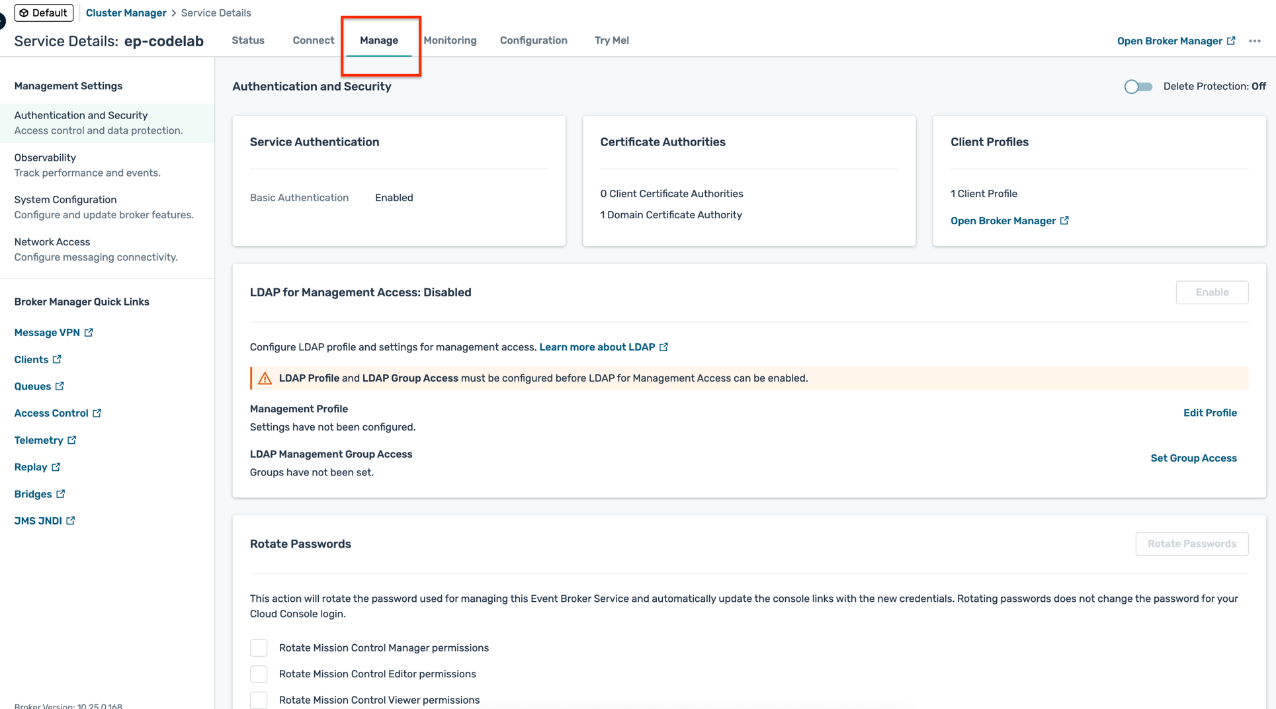Tick Rotate Mission Control Viewer permissions checkbox
The height and width of the screenshot is (709, 1276).
(x=259, y=700)
